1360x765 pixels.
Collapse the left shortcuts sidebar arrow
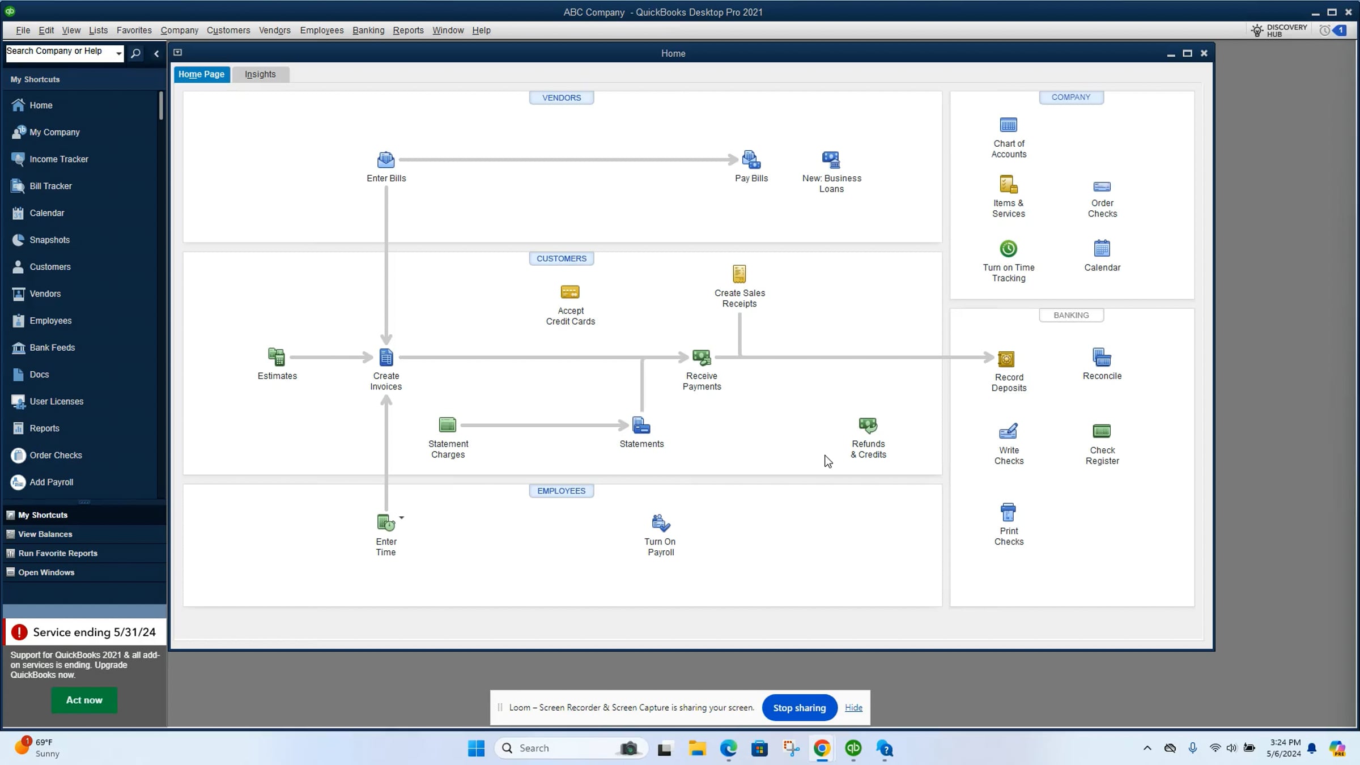pyautogui.click(x=156, y=54)
